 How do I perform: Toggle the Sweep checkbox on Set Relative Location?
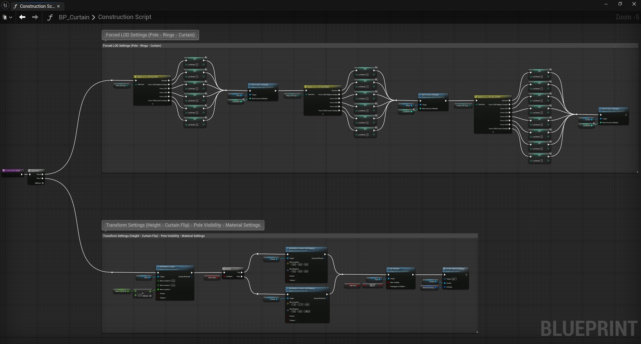[167, 294]
